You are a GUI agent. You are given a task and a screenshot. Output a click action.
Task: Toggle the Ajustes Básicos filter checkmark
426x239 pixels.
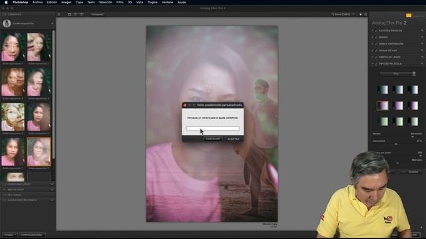click(376, 31)
